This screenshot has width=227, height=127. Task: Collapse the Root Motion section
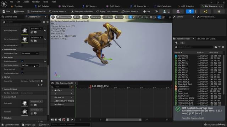(x=2, y=57)
